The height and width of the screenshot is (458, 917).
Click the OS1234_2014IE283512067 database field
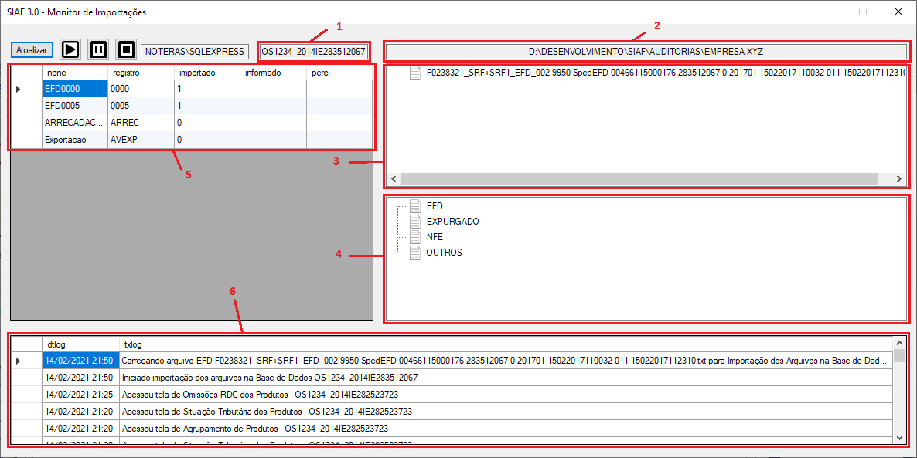[313, 52]
